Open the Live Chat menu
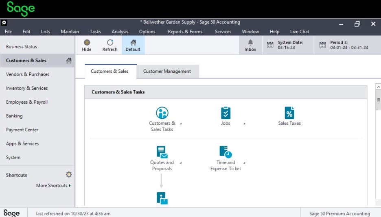The height and width of the screenshot is (217, 381). click(x=300, y=32)
